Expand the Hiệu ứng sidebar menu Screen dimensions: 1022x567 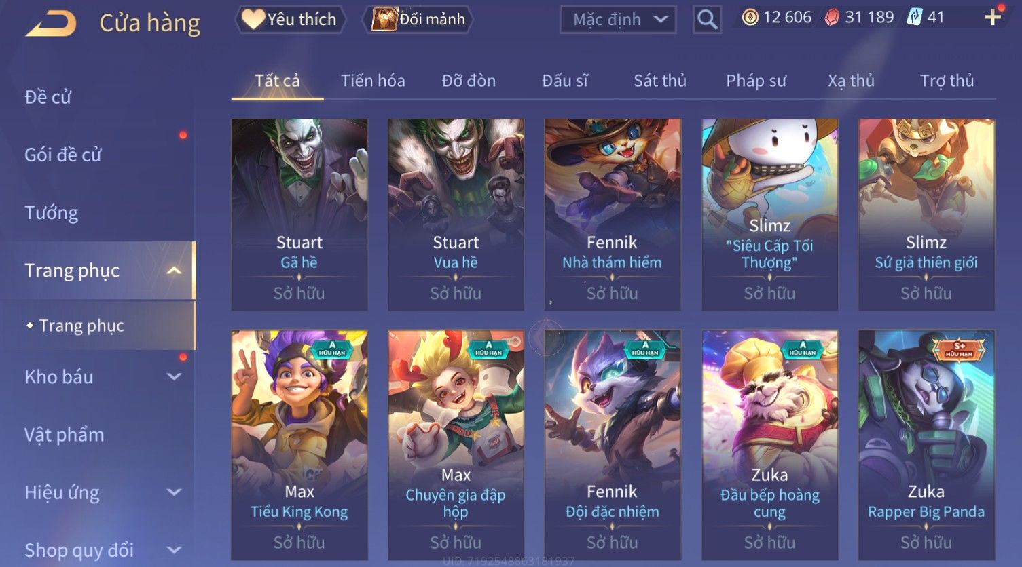pos(175,492)
